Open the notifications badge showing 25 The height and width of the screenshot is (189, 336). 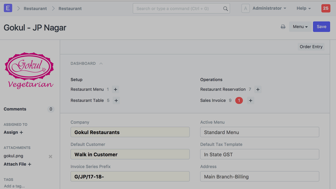(326, 8)
